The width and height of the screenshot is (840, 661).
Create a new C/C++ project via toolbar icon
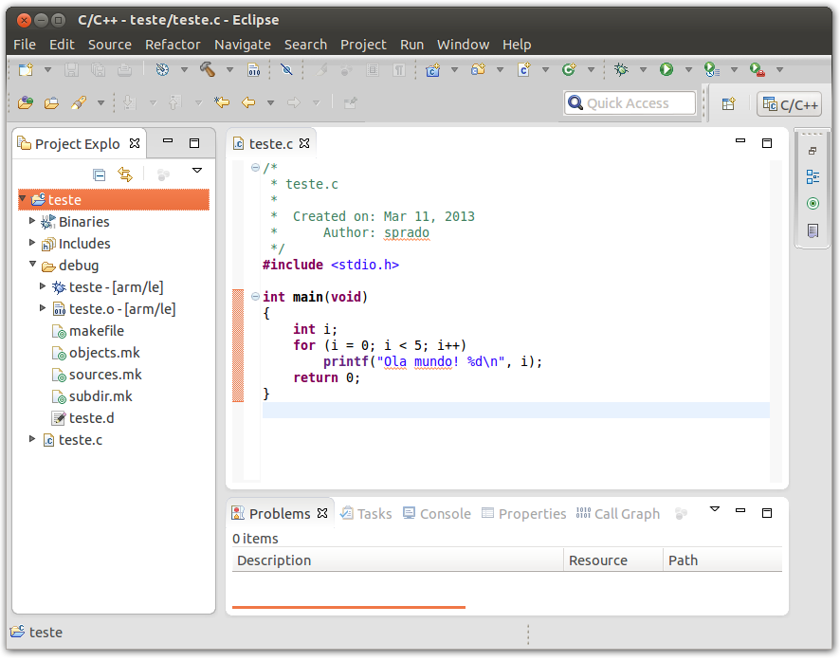(x=433, y=69)
